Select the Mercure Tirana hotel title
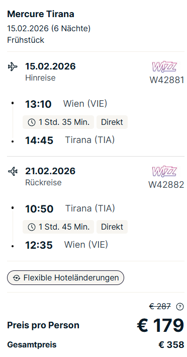Viewport: 187px width, 357px height. 41,14
